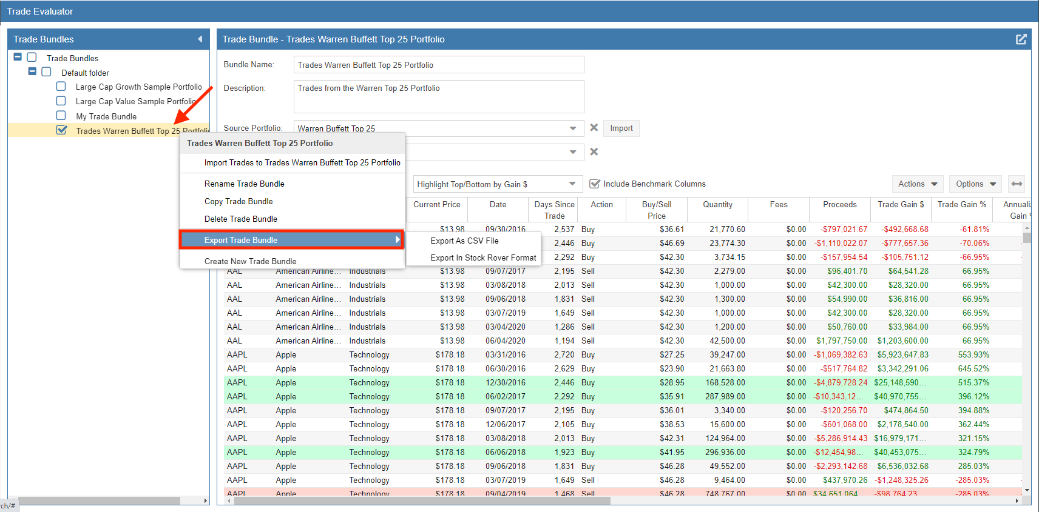Sort by Current Price column

coord(437,210)
